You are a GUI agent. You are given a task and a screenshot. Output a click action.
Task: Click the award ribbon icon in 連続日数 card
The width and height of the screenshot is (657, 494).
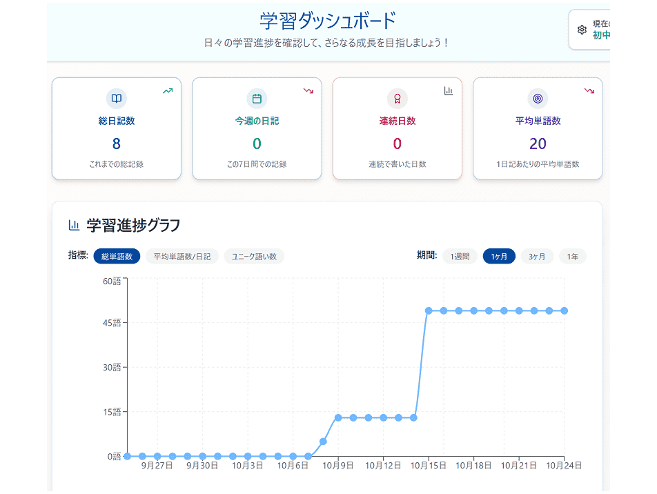(x=398, y=99)
